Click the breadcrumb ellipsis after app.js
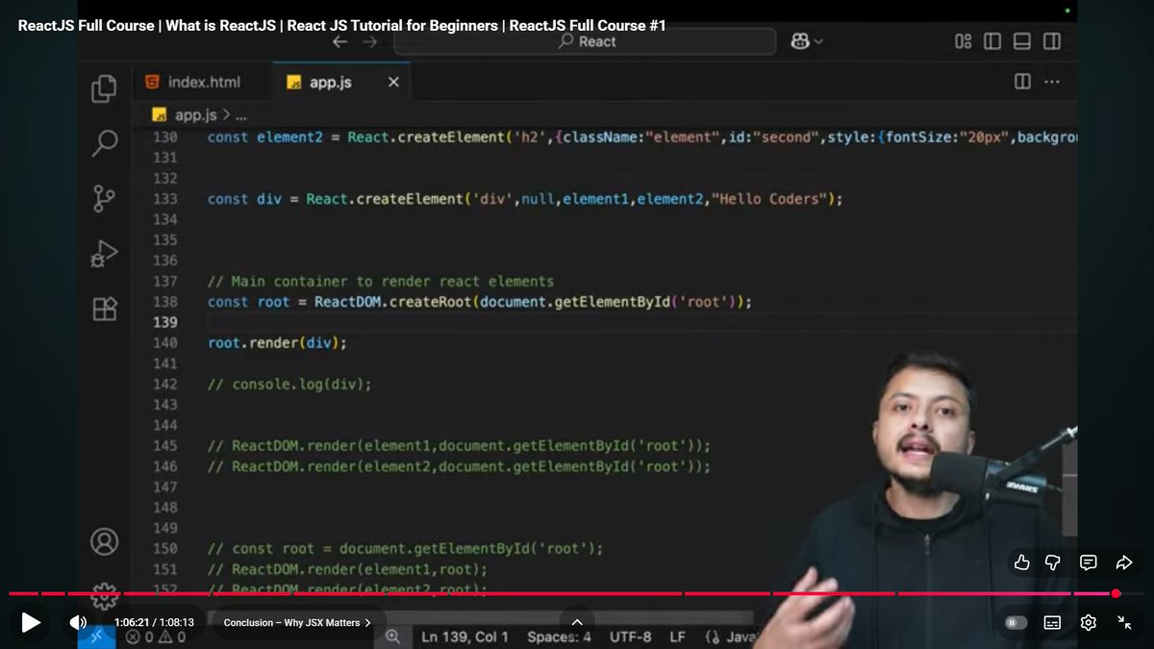1154x649 pixels. [240, 115]
